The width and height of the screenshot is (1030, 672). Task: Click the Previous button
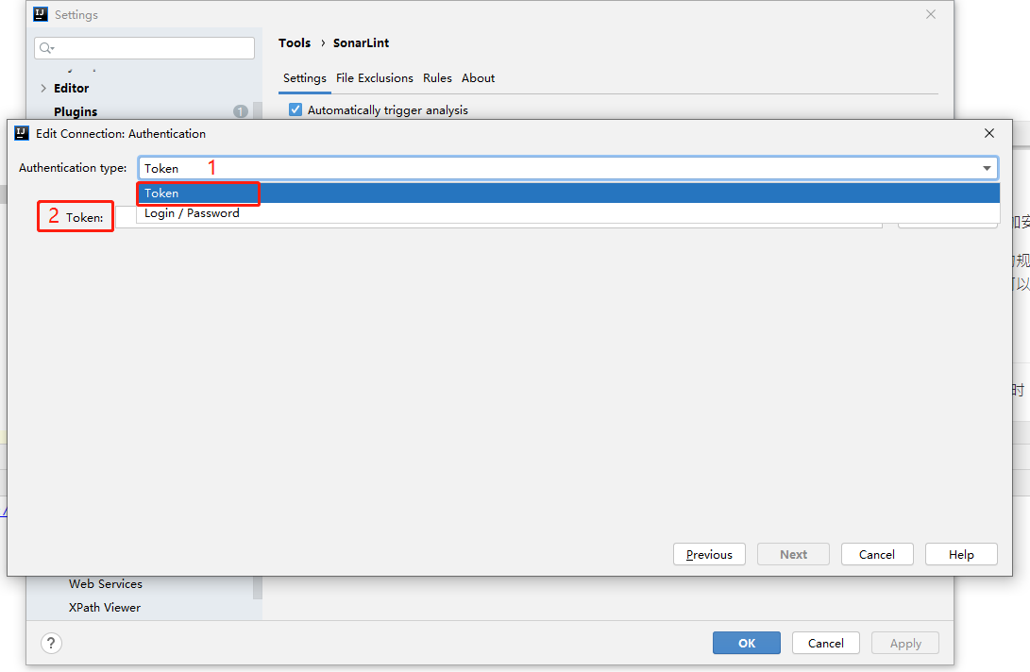(709, 554)
